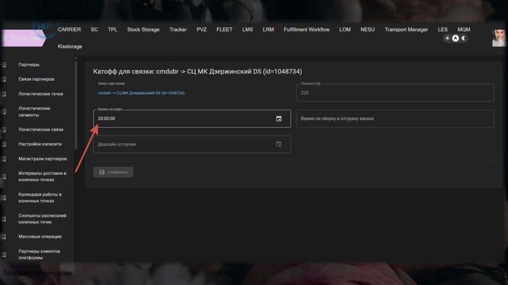Open calendar picker in Время катоффа field

(x=279, y=119)
